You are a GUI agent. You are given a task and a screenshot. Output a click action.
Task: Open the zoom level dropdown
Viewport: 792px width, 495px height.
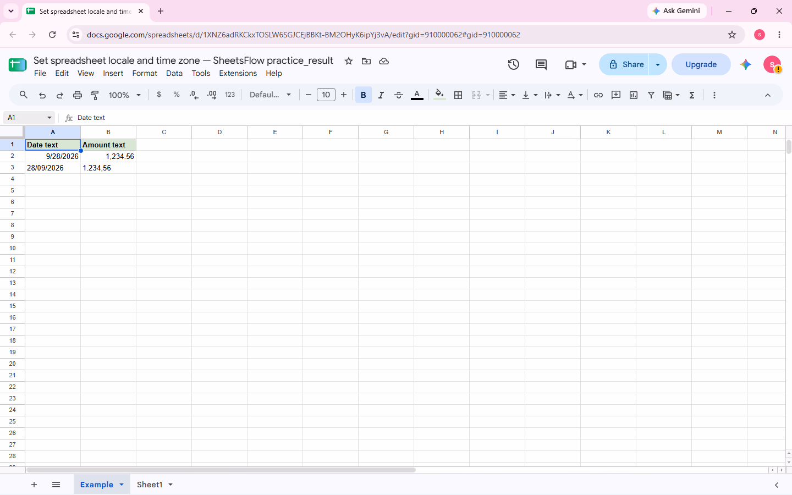click(125, 95)
